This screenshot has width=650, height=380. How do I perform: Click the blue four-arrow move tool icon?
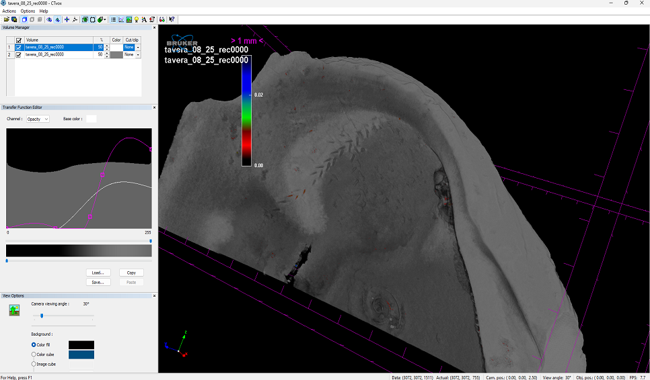click(x=67, y=19)
